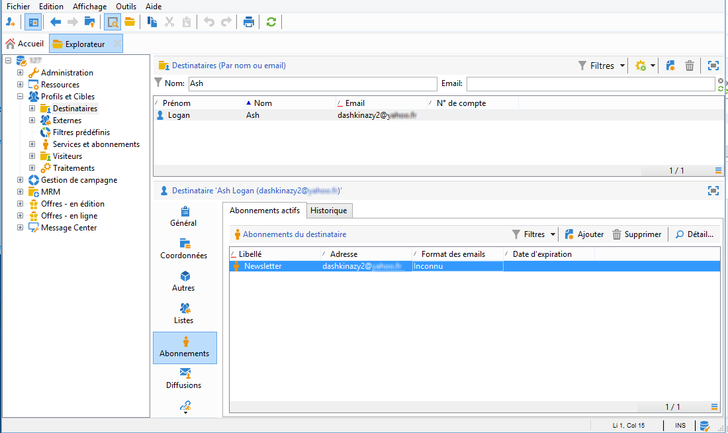Click the Détail... button
The height and width of the screenshot is (433, 728).
(x=694, y=234)
